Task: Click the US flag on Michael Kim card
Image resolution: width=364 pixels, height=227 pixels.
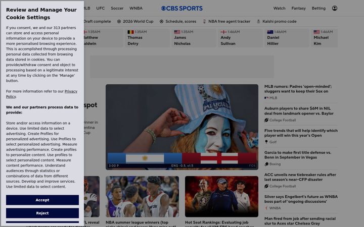Action: point(316,32)
